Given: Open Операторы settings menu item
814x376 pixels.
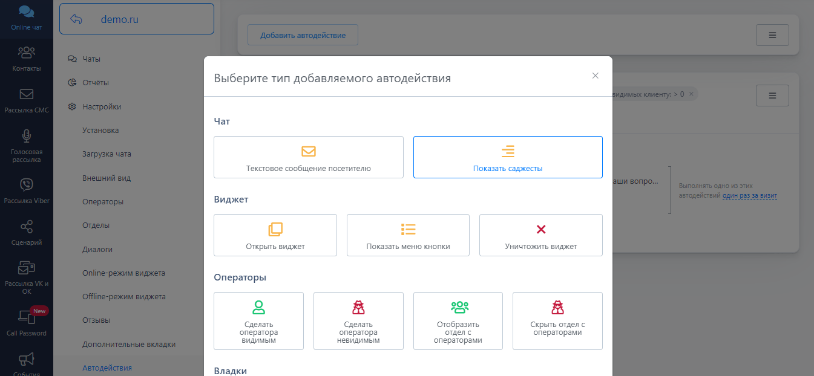Looking at the screenshot, I should (x=103, y=201).
